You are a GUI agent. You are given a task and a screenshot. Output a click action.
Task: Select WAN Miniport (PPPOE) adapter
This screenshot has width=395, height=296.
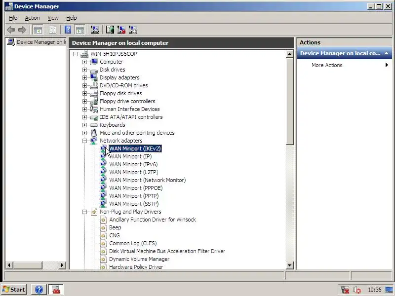coord(136,188)
